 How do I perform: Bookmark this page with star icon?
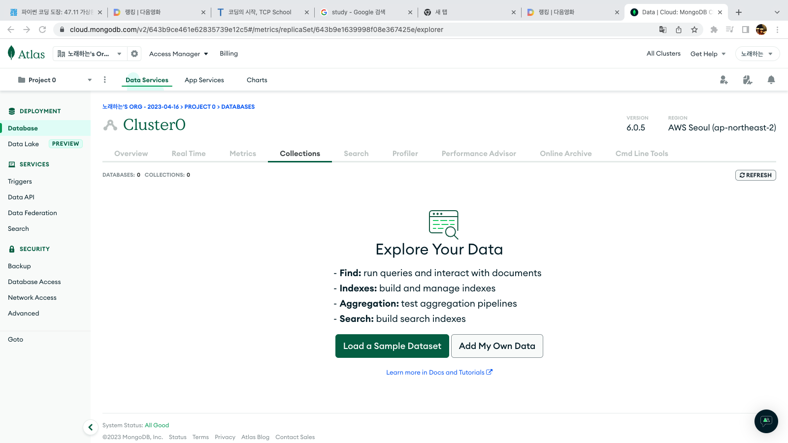point(694,30)
